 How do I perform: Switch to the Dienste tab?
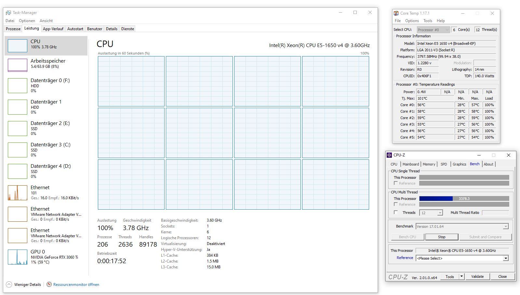pyautogui.click(x=127, y=29)
